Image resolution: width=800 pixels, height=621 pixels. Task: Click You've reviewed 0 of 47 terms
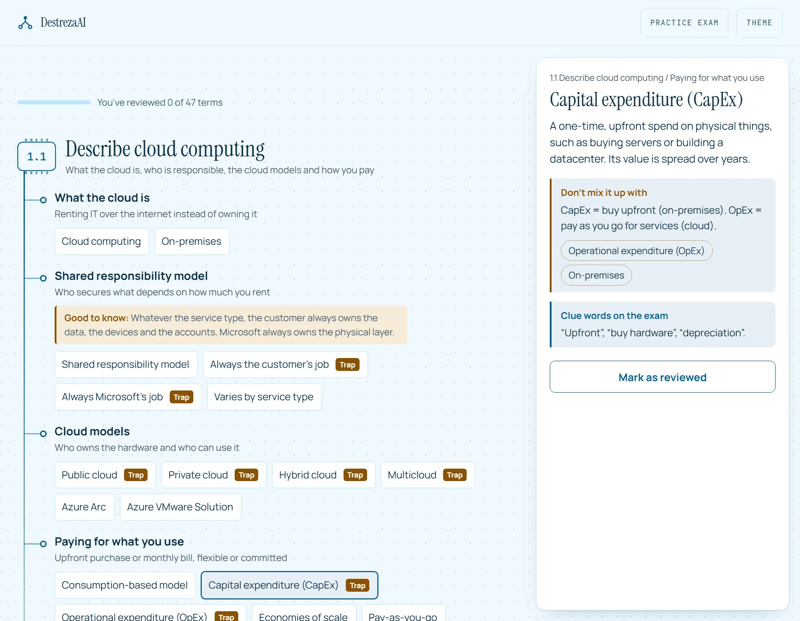(160, 103)
